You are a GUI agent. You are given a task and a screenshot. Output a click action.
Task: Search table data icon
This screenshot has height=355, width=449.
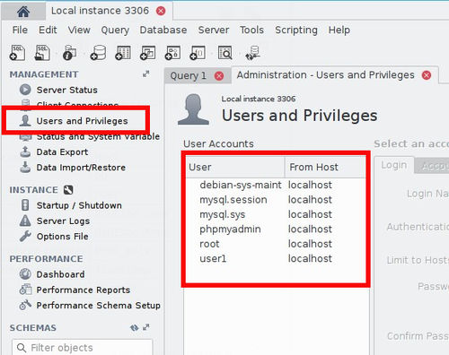(x=224, y=53)
